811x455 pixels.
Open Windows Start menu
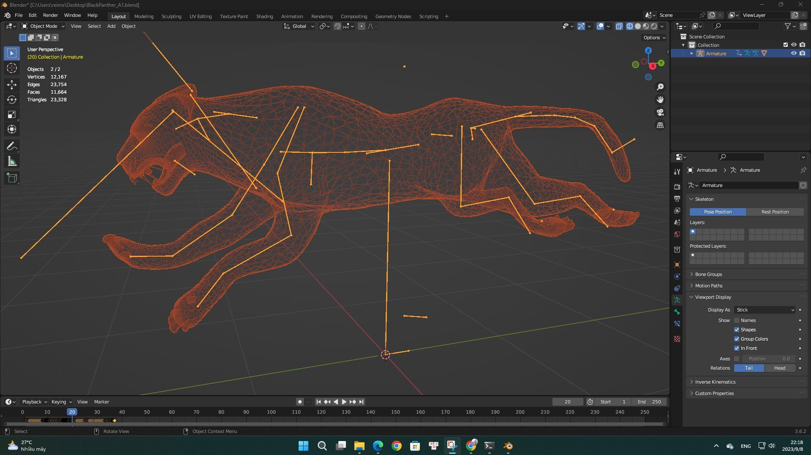[303, 446]
